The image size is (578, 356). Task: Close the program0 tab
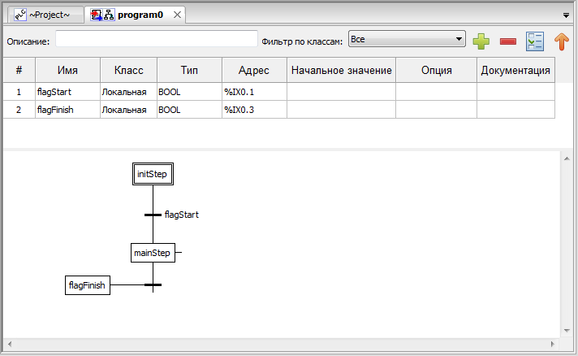(178, 15)
